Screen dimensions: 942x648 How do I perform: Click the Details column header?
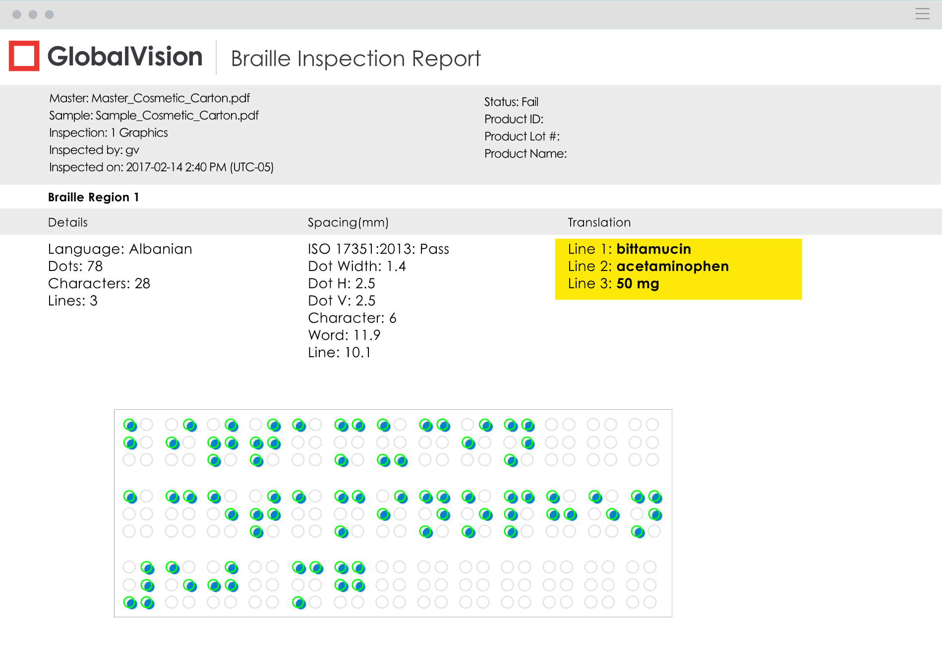(x=68, y=222)
